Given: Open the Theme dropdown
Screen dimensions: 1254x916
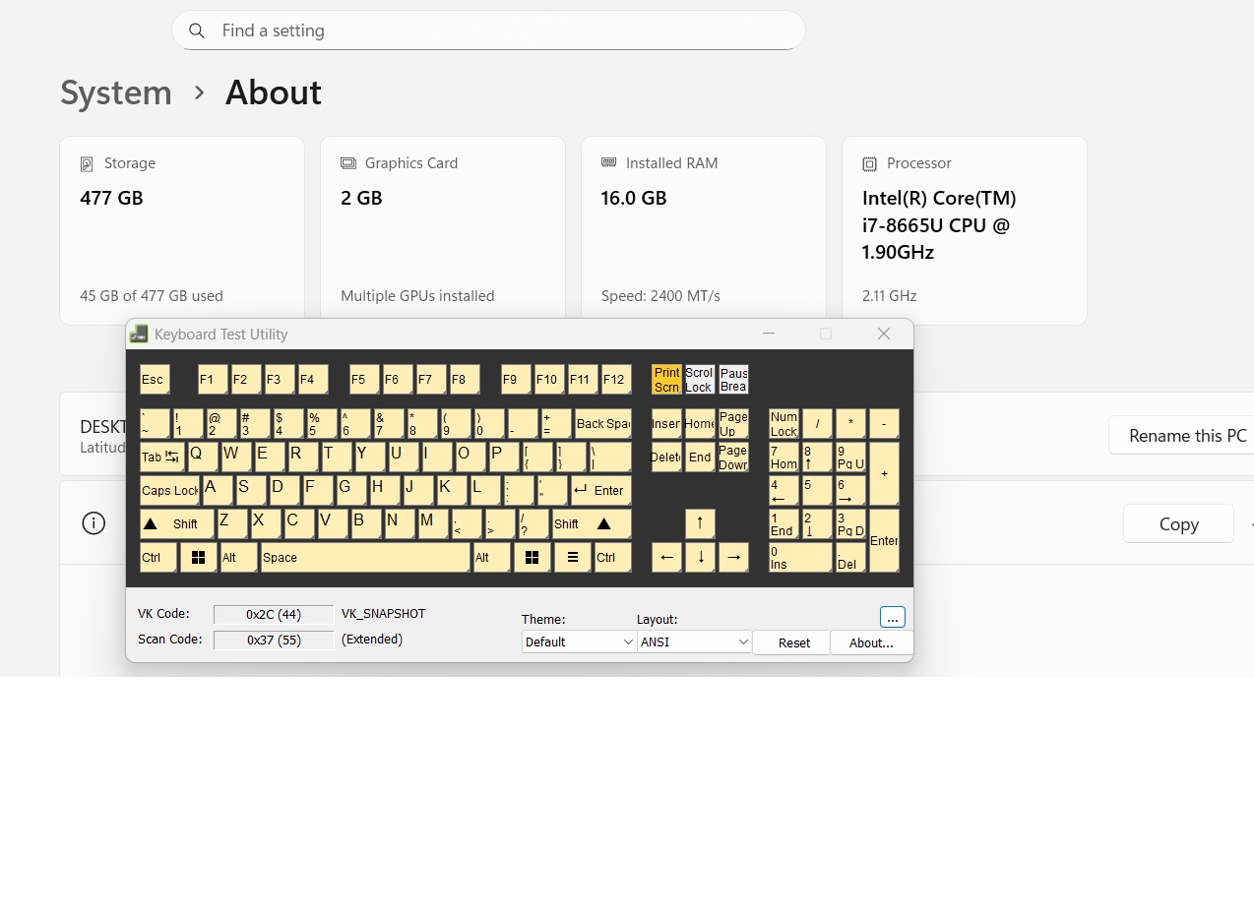Looking at the screenshot, I should tap(579, 641).
